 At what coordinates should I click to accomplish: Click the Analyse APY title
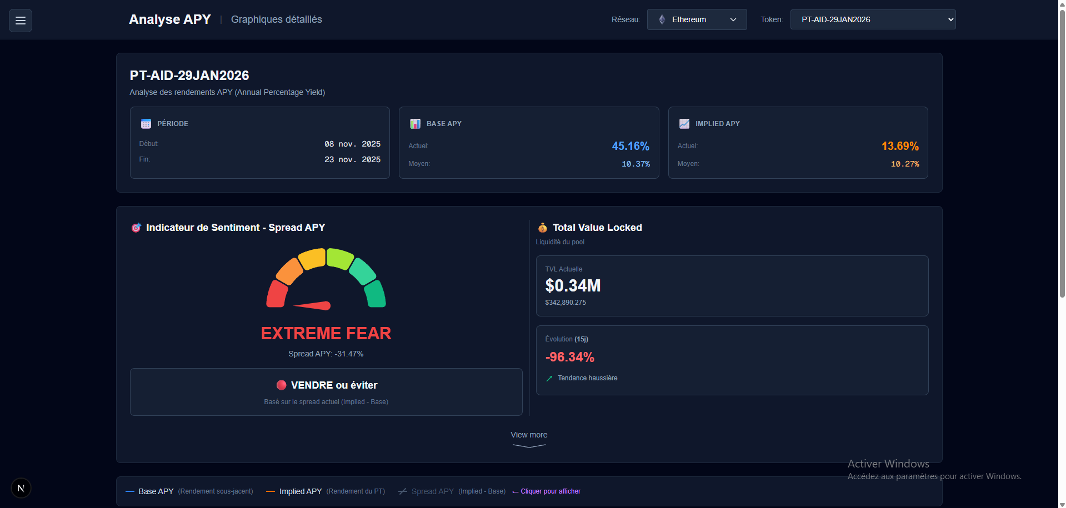pyautogui.click(x=169, y=19)
